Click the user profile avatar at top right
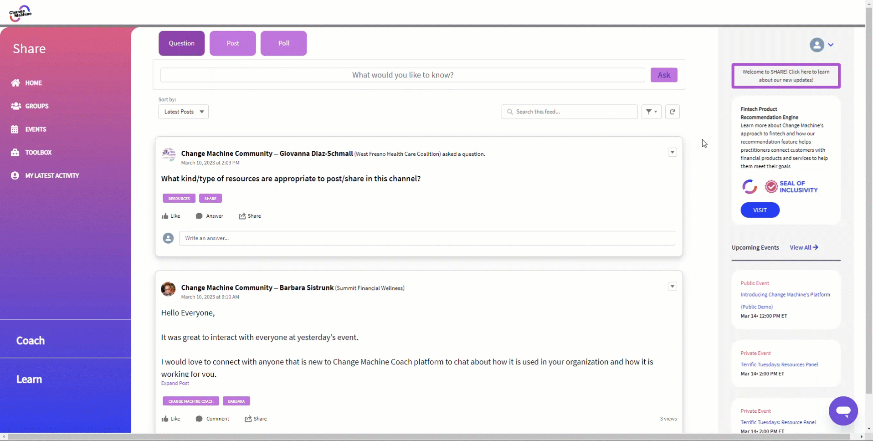The height and width of the screenshot is (441, 873). click(x=817, y=45)
